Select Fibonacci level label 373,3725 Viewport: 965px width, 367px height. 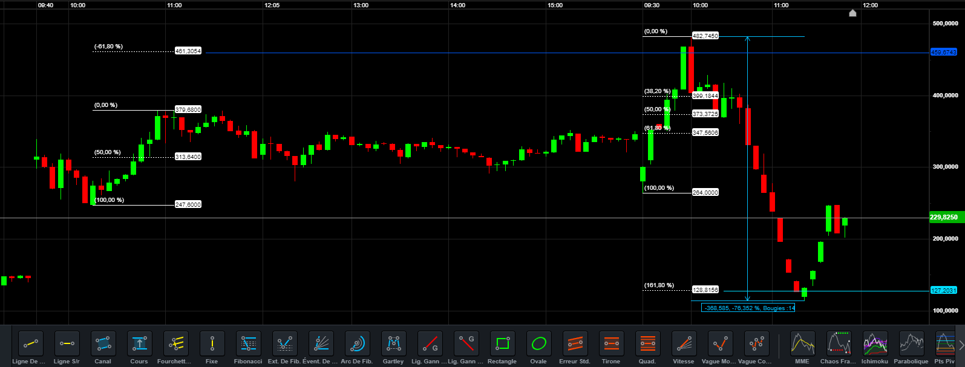[x=705, y=114]
